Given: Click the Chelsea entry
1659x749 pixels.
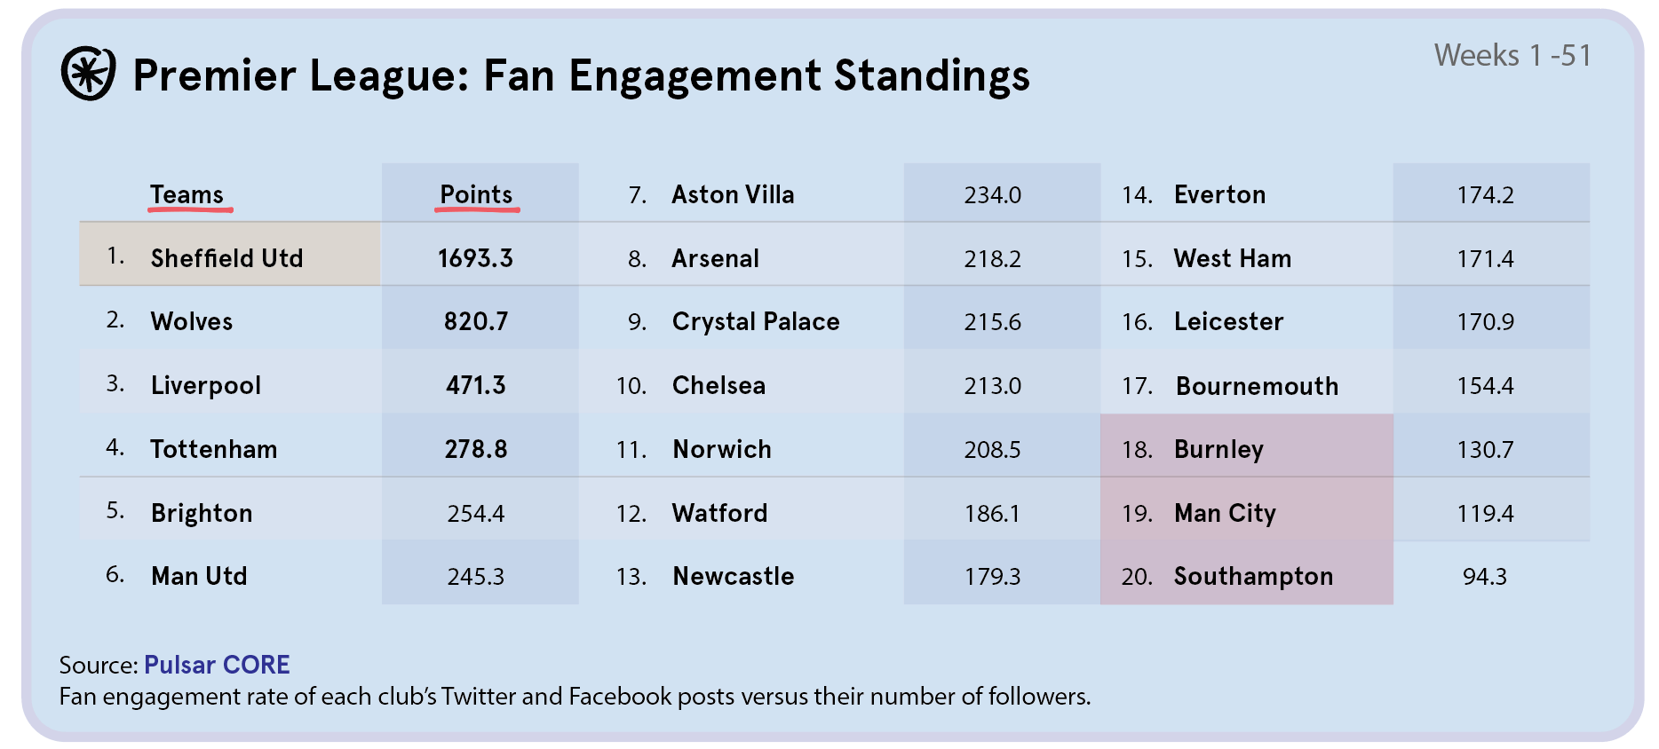Looking at the screenshot, I should 718,385.
